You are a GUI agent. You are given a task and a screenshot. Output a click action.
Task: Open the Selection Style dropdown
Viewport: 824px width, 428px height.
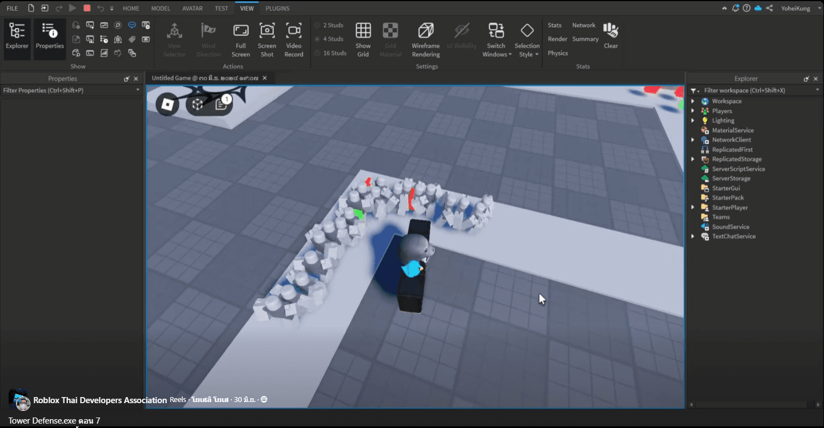[527, 40]
